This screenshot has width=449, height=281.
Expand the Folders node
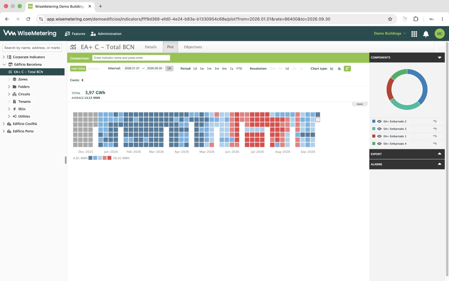click(9, 87)
